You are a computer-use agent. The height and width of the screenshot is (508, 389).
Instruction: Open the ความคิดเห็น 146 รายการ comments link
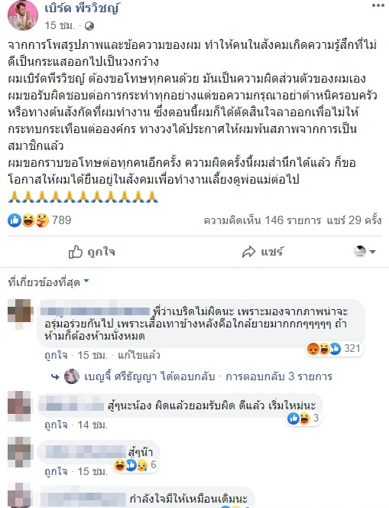tap(262, 220)
